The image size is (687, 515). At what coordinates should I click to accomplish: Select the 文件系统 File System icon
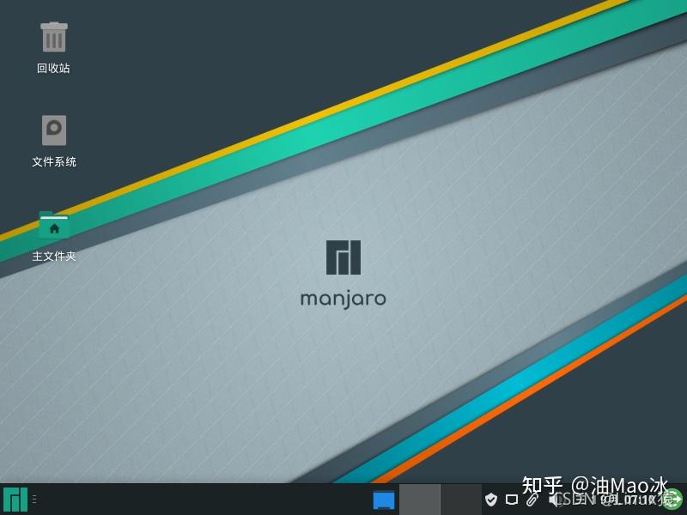pyautogui.click(x=54, y=130)
